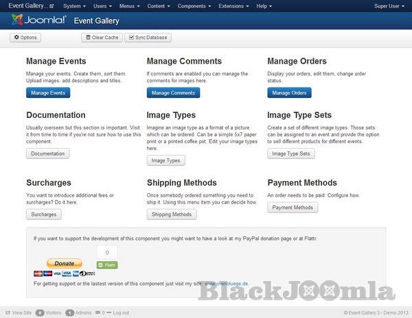Open the Components menu
412x318 pixels.
pyautogui.click(x=193, y=5)
